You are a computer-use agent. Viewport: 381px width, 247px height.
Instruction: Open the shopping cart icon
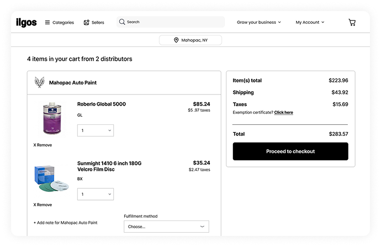point(352,22)
